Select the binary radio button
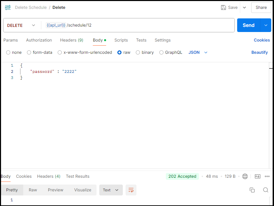 [x=138, y=52]
